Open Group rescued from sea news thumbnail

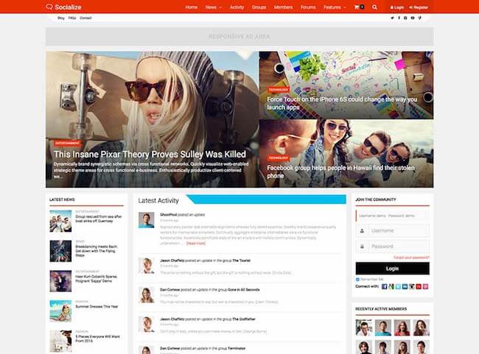click(x=60, y=221)
